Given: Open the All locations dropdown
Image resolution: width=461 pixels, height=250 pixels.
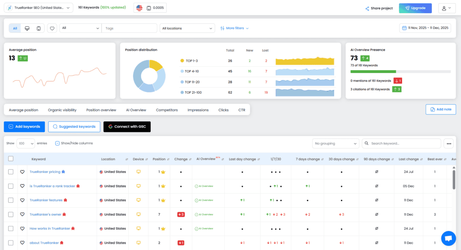Looking at the screenshot, I should [x=187, y=28].
